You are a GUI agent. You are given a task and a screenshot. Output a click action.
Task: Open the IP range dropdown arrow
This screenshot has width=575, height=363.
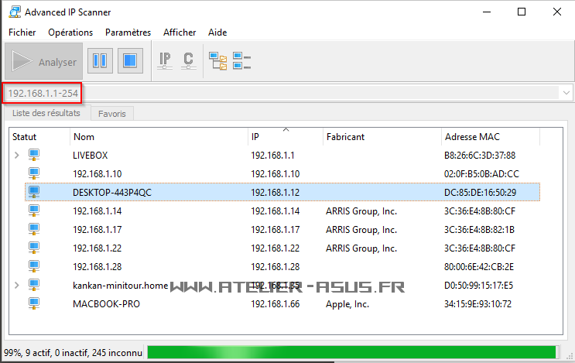point(566,93)
